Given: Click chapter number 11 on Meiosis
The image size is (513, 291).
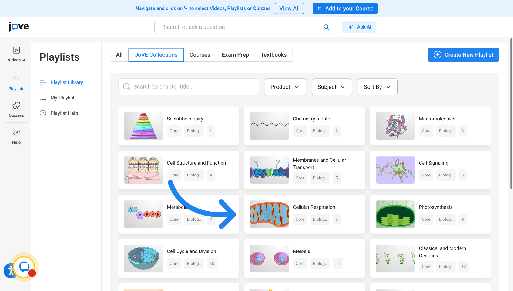Looking at the screenshot, I should tap(338, 264).
